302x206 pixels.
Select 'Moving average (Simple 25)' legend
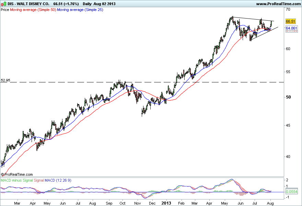click(80, 10)
